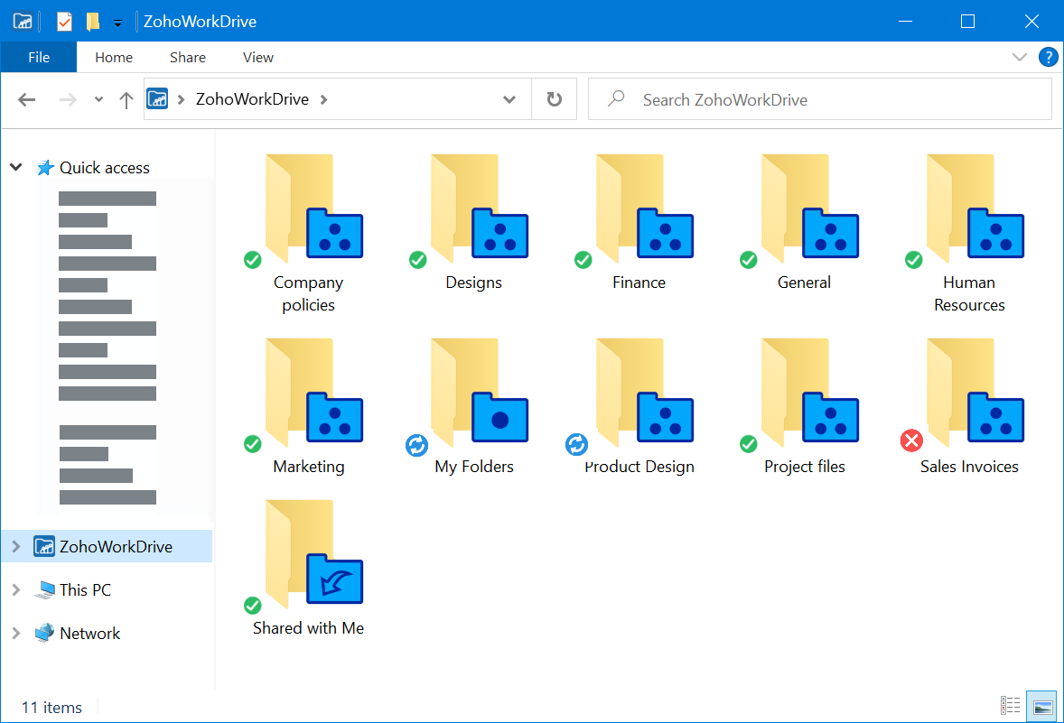Click the ZohoWorkDrive icon in the title bar
Image resolution: width=1064 pixels, height=723 pixels.
point(23,22)
